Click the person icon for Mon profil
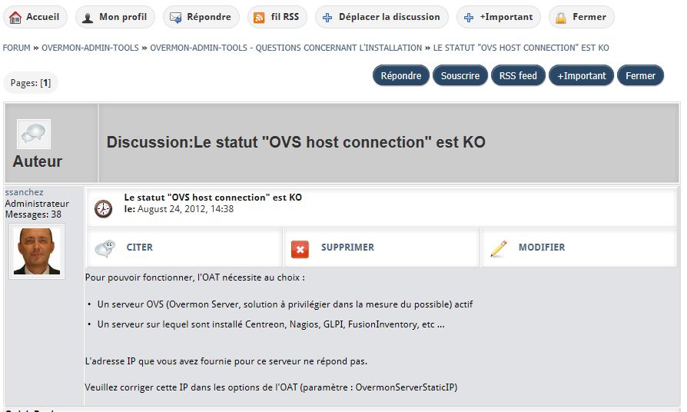 click(x=88, y=17)
